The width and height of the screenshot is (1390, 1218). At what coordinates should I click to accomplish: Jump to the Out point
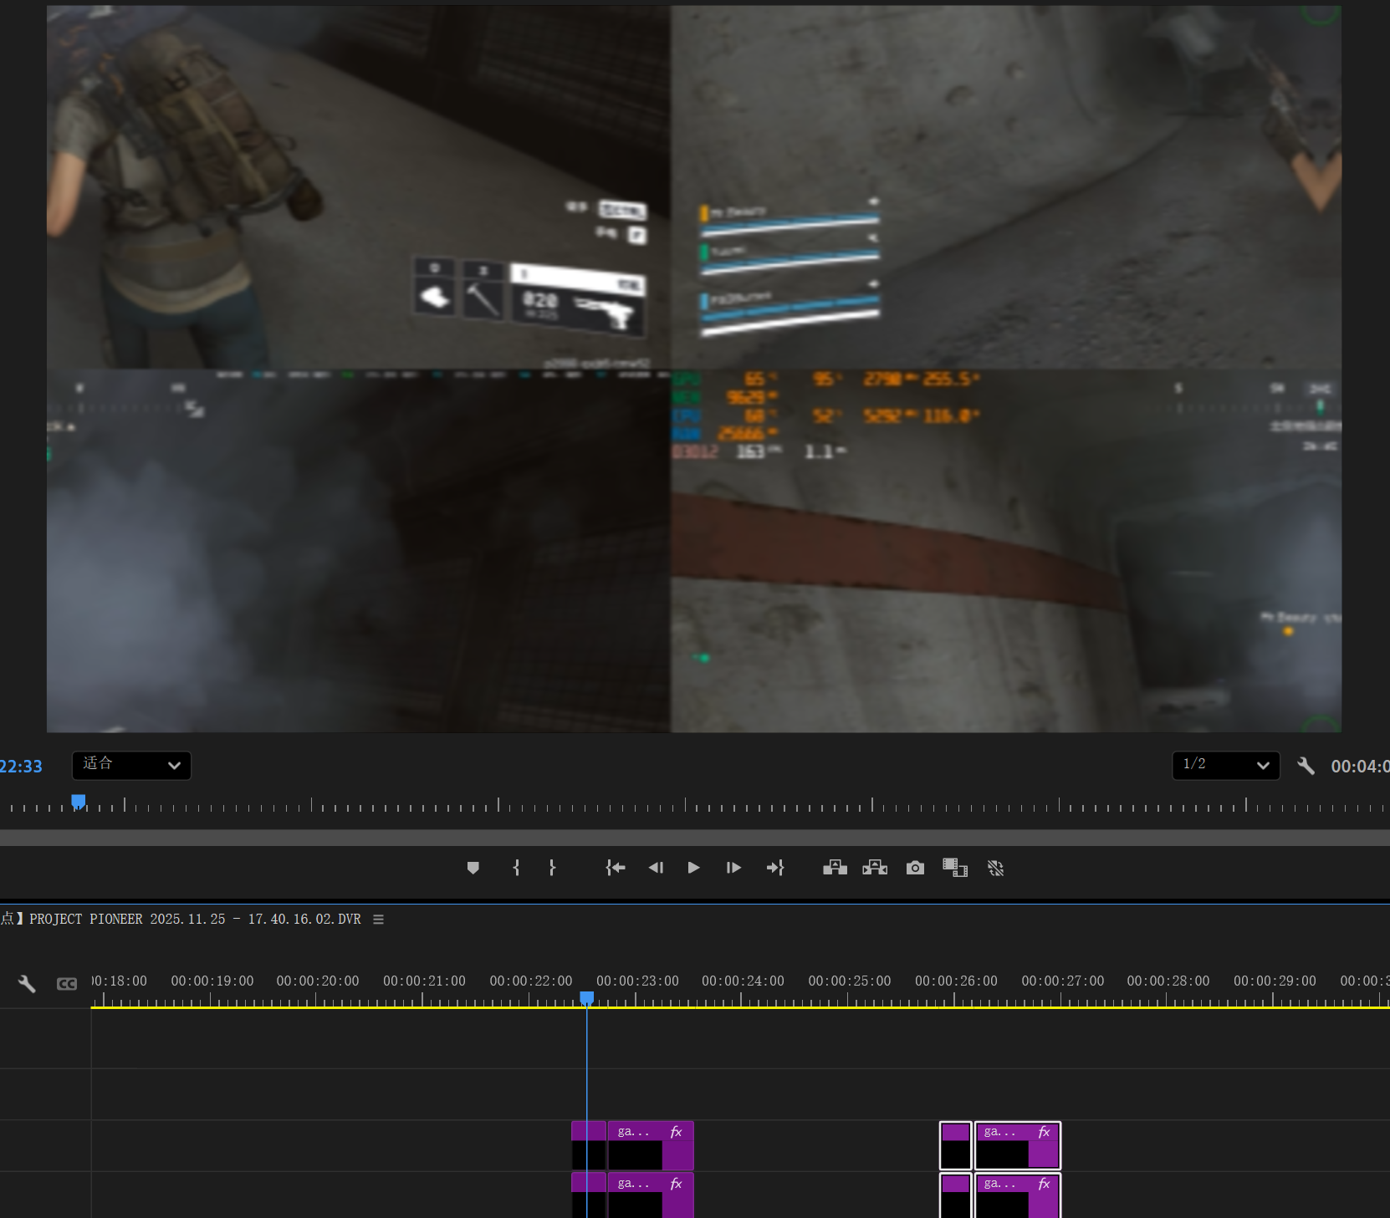[774, 868]
